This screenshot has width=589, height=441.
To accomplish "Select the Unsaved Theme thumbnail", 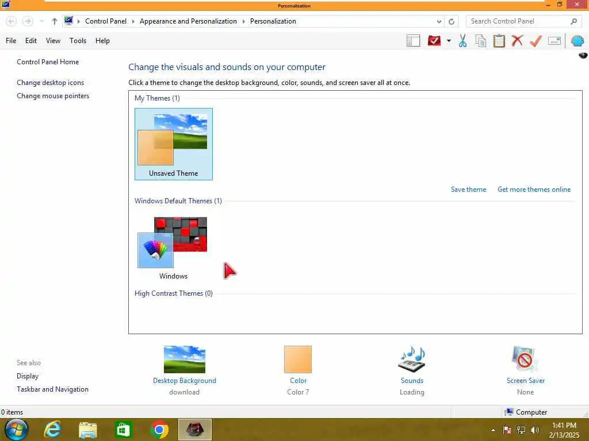I will point(174,144).
